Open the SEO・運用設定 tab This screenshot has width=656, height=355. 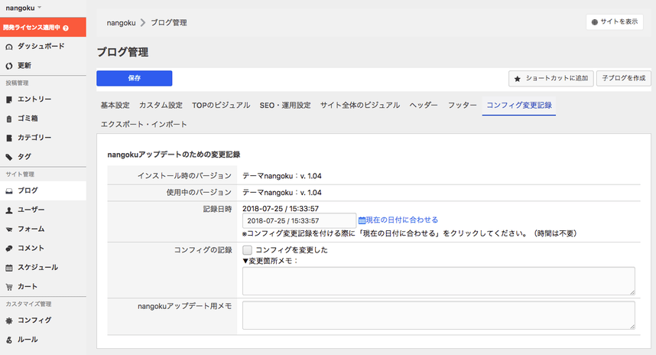pos(284,105)
